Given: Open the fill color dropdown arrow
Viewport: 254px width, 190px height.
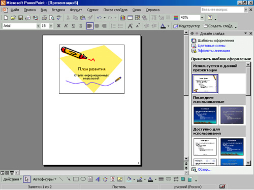Looking at the screenshot, I should (x=134, y=179).
